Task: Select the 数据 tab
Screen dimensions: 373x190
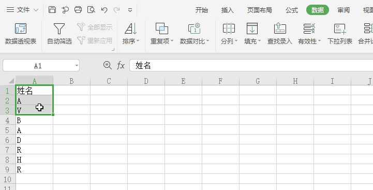Action: click(x=318, y=10)
